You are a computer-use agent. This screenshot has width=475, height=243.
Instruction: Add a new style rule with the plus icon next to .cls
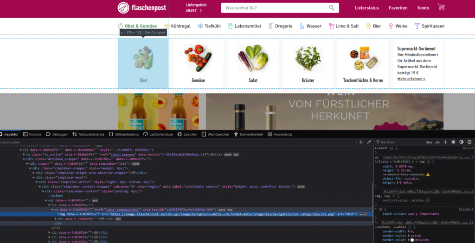click(x=445, y=142)
